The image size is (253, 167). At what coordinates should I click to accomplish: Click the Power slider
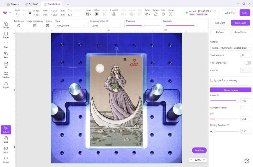click(x=224, y=101)
